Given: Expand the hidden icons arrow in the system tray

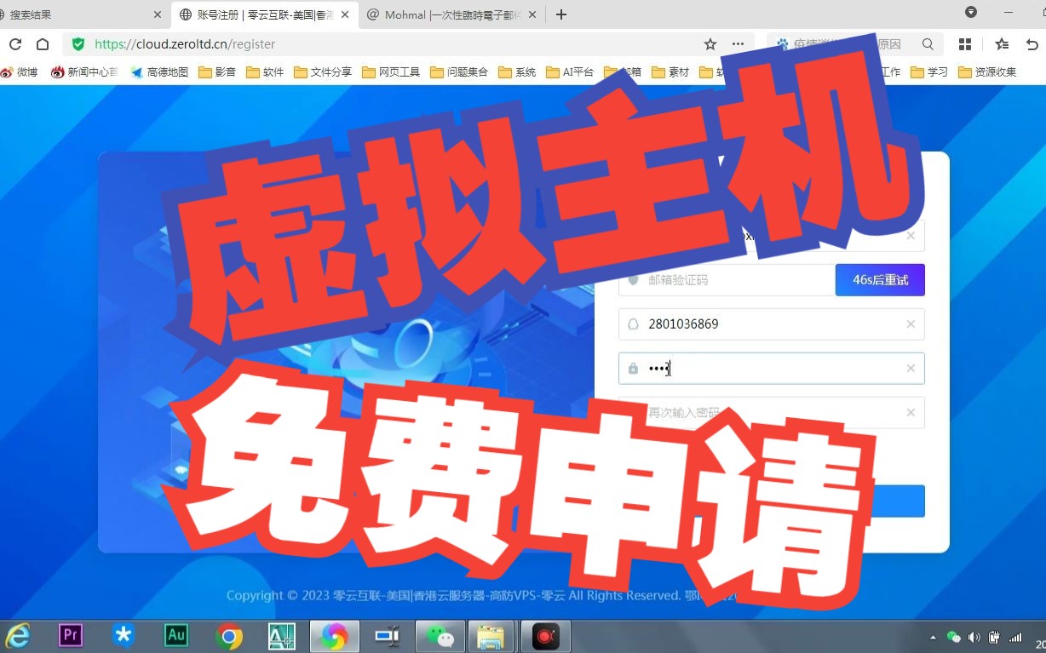Looking at the screenshot, I should click(x=934, y=637).
